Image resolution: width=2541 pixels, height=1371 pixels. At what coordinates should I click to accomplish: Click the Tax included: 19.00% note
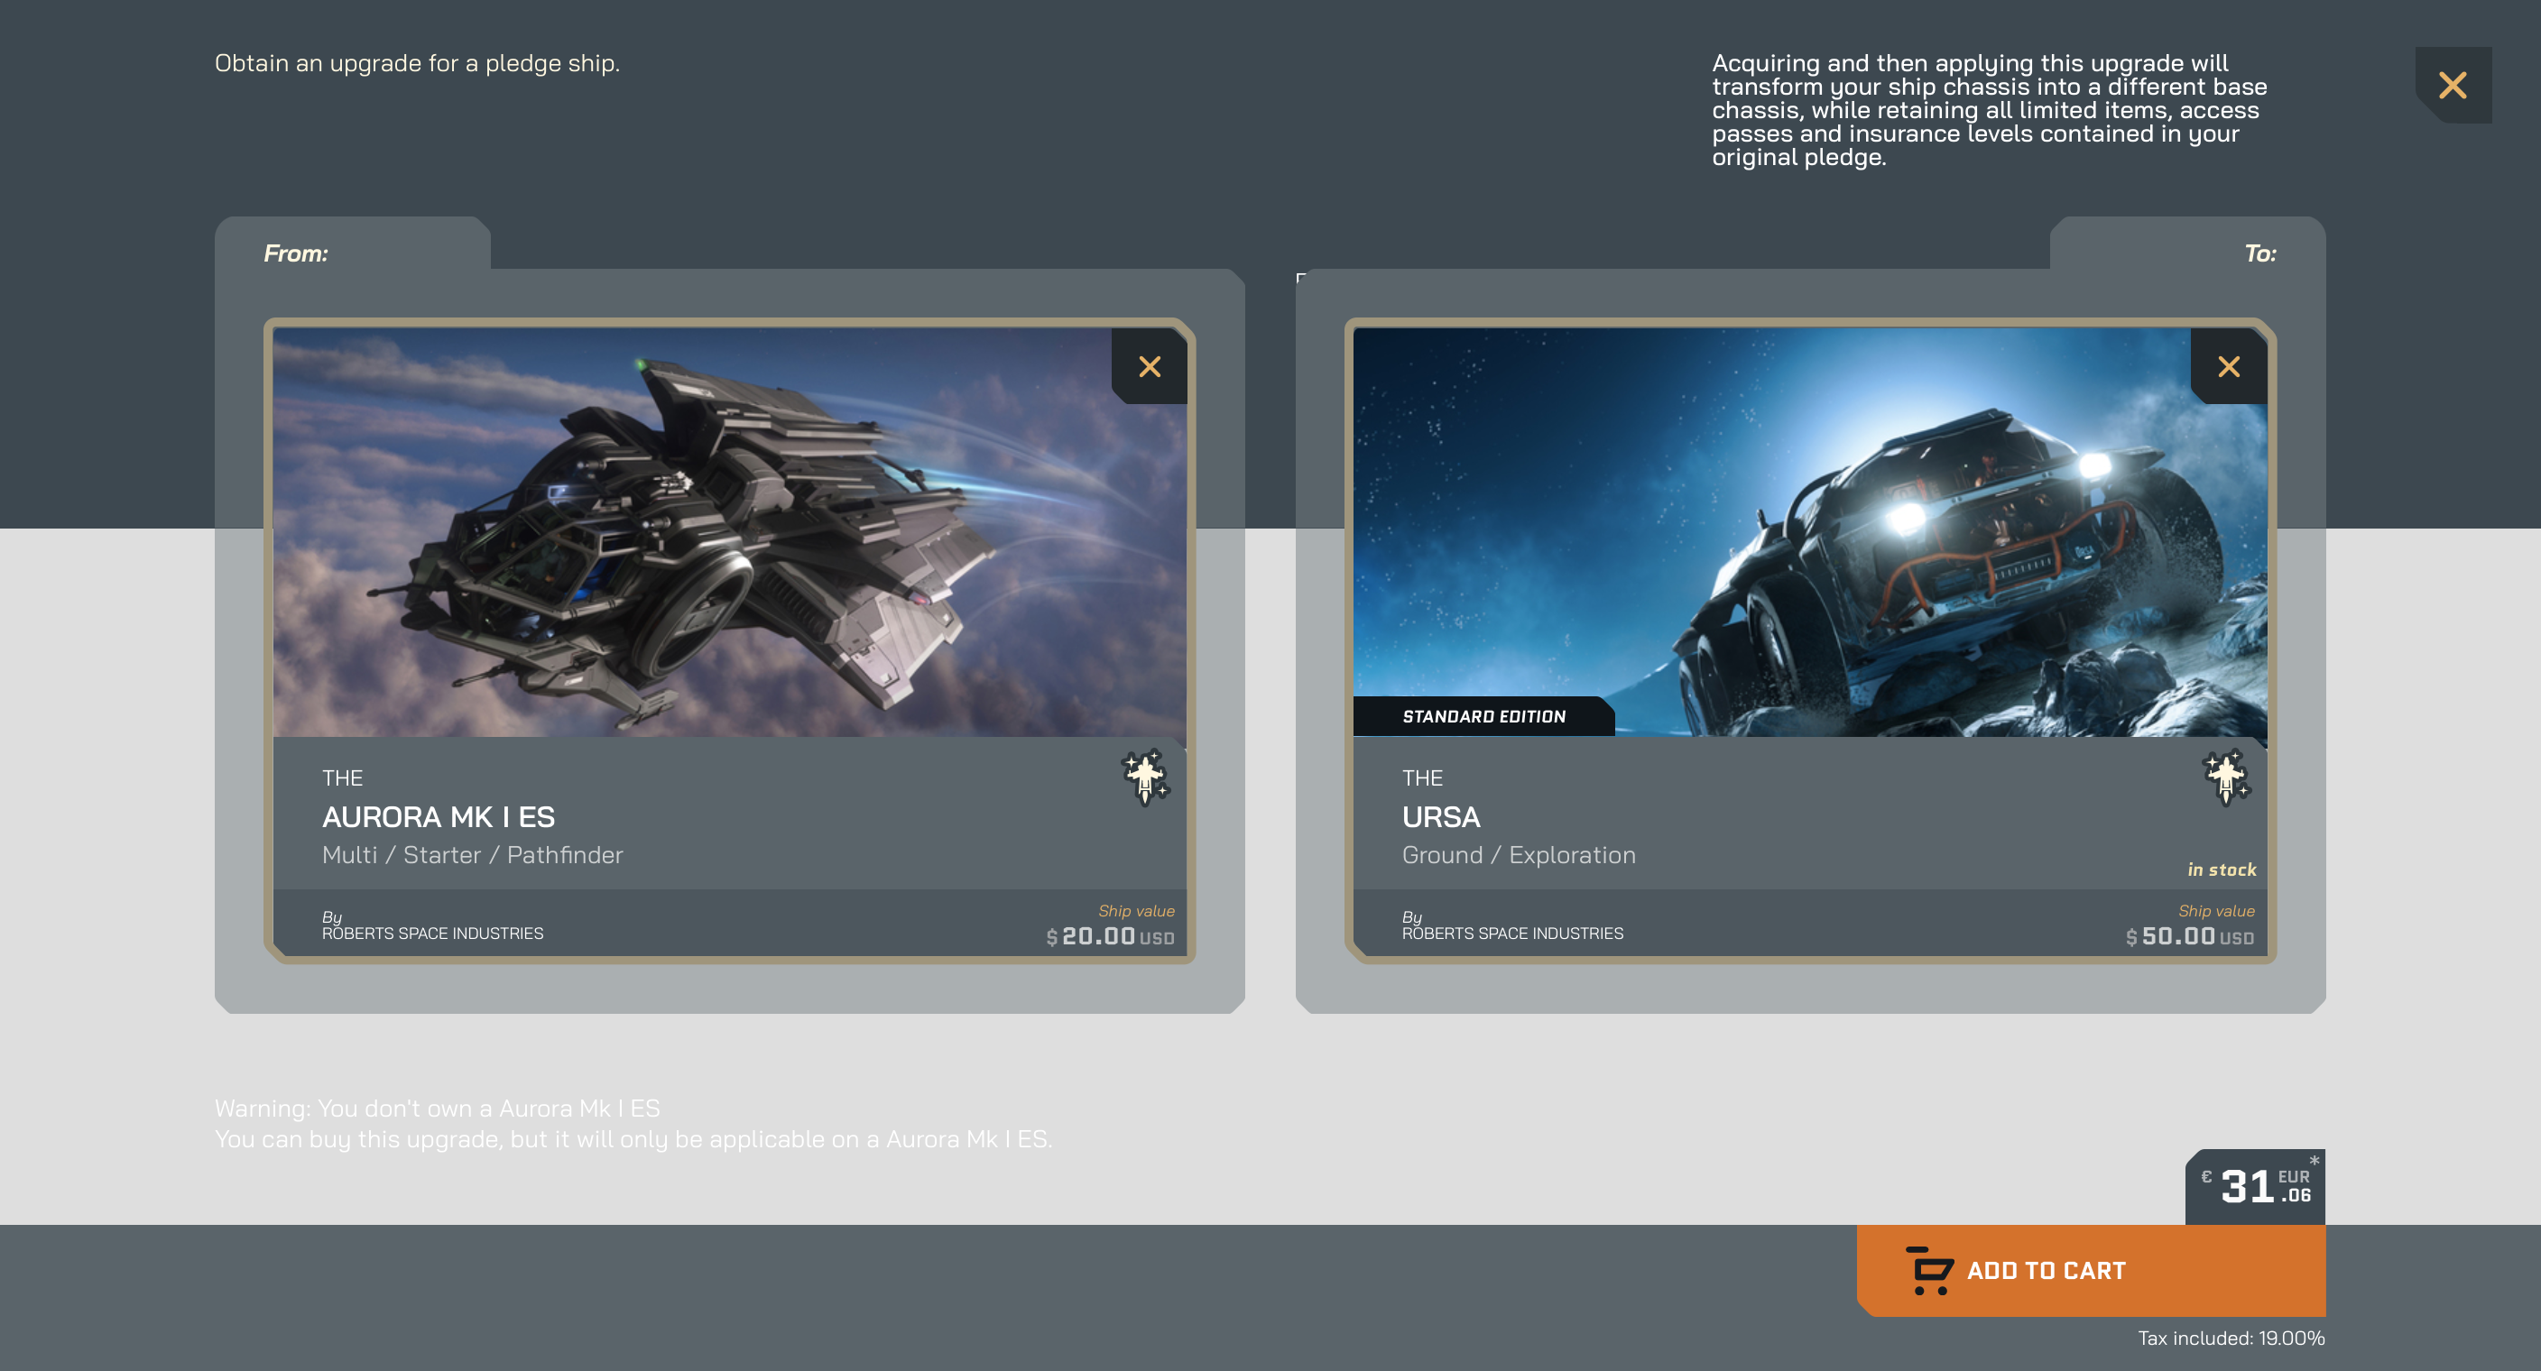click(x=2231, y=1339)
